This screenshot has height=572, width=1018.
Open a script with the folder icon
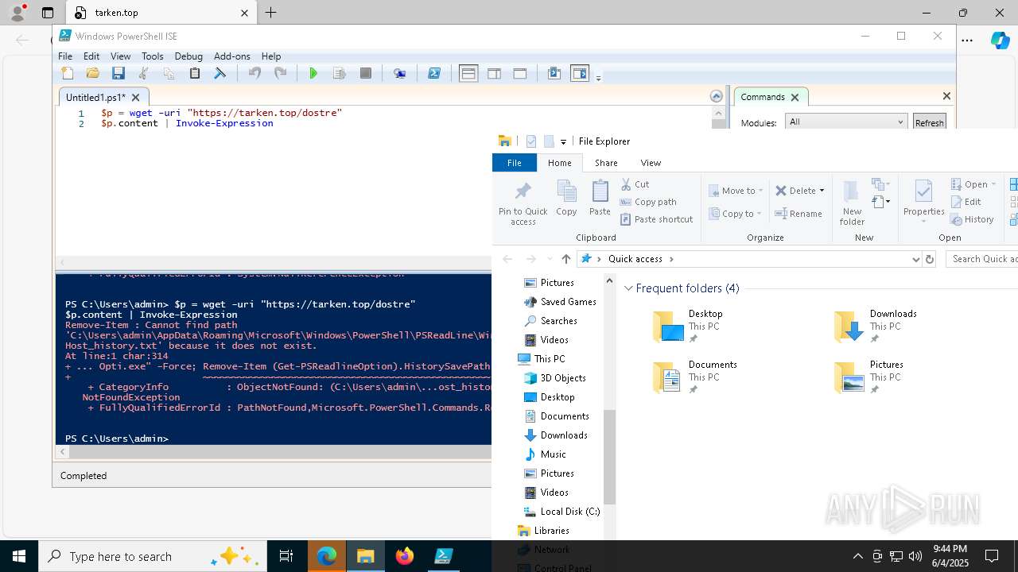[93, 73]
